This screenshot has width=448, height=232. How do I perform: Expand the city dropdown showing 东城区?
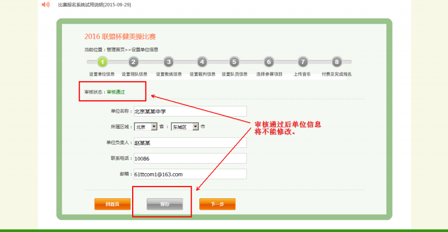[185, 127]
